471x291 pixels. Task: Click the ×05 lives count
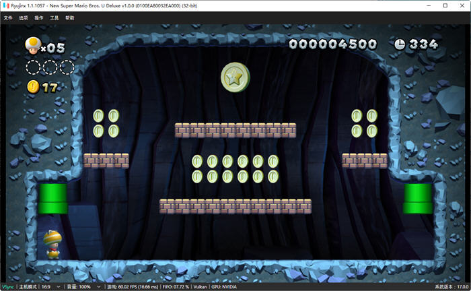click(52, 48)
